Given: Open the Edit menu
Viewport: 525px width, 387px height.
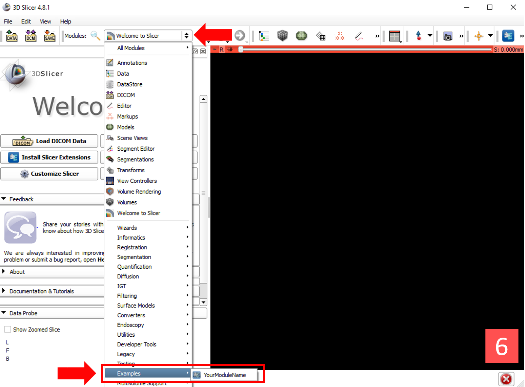Looking at the screenshot, I should tap(26, 21).
